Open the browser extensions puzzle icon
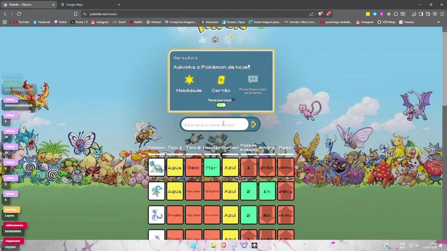The image size is (447, 251). point(396,14)
